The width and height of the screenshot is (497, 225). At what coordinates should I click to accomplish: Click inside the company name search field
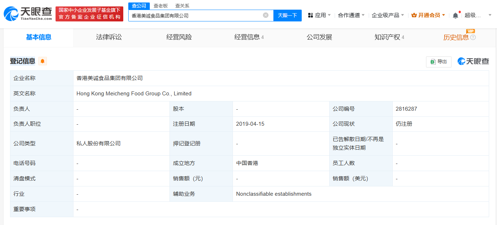[x=197, y=15]
